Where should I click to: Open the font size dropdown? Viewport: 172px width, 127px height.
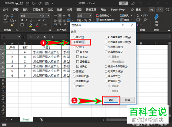coord(49,16)
